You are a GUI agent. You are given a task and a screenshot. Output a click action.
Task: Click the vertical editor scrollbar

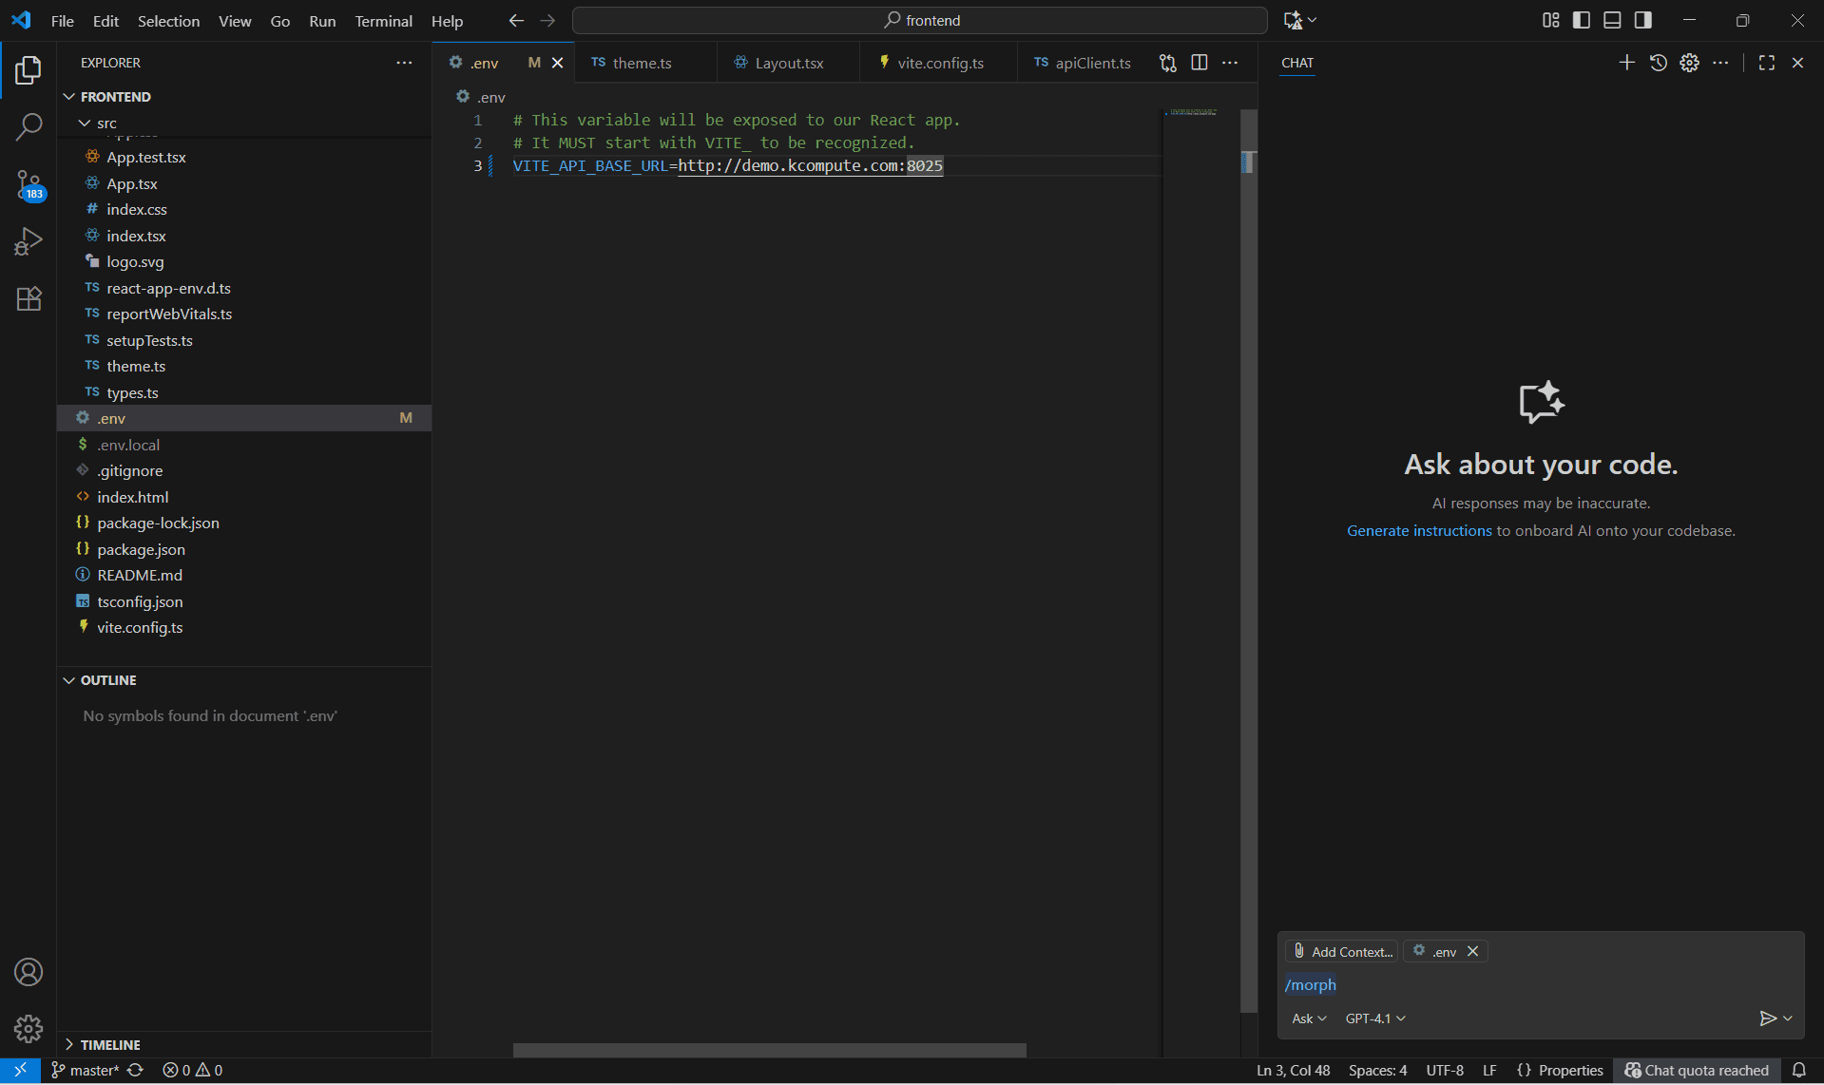coord(1249,561)
